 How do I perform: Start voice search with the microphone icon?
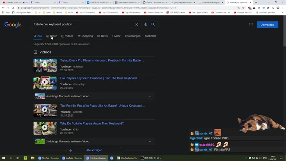(x=146, y=25)
